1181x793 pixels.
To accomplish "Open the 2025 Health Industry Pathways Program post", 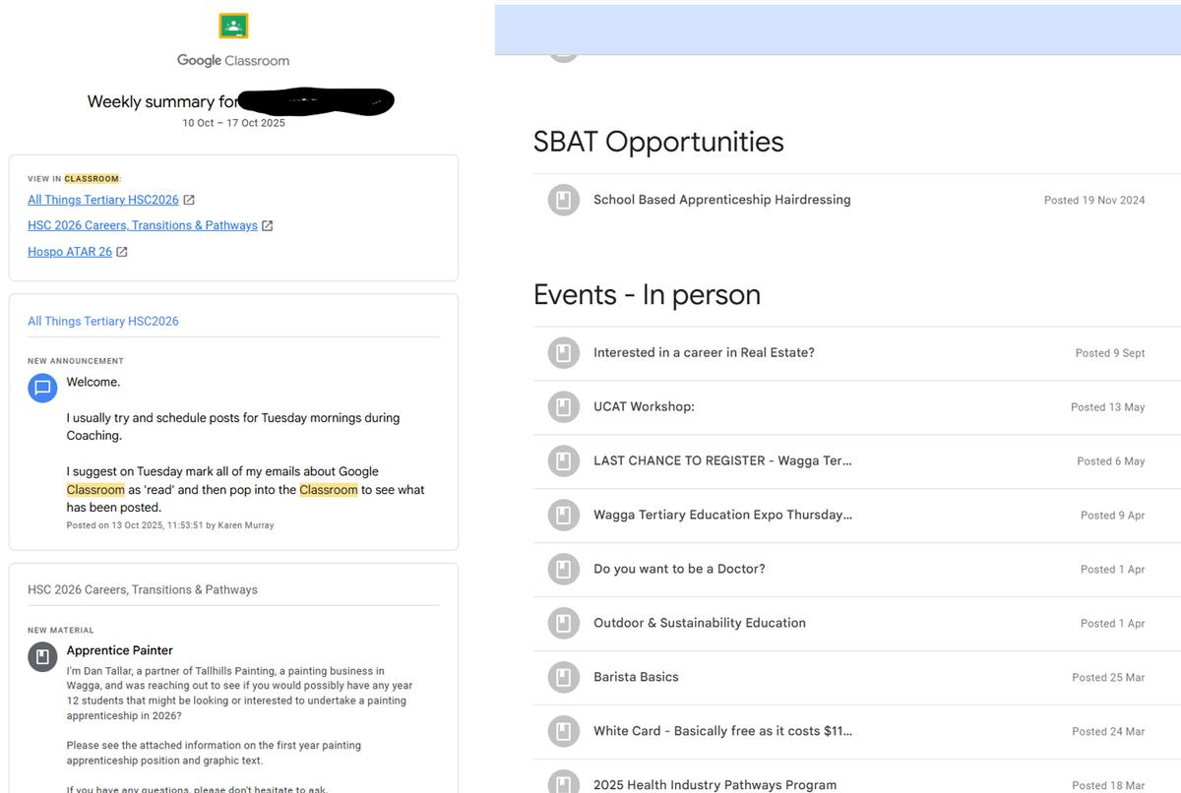I will (715, 784).
